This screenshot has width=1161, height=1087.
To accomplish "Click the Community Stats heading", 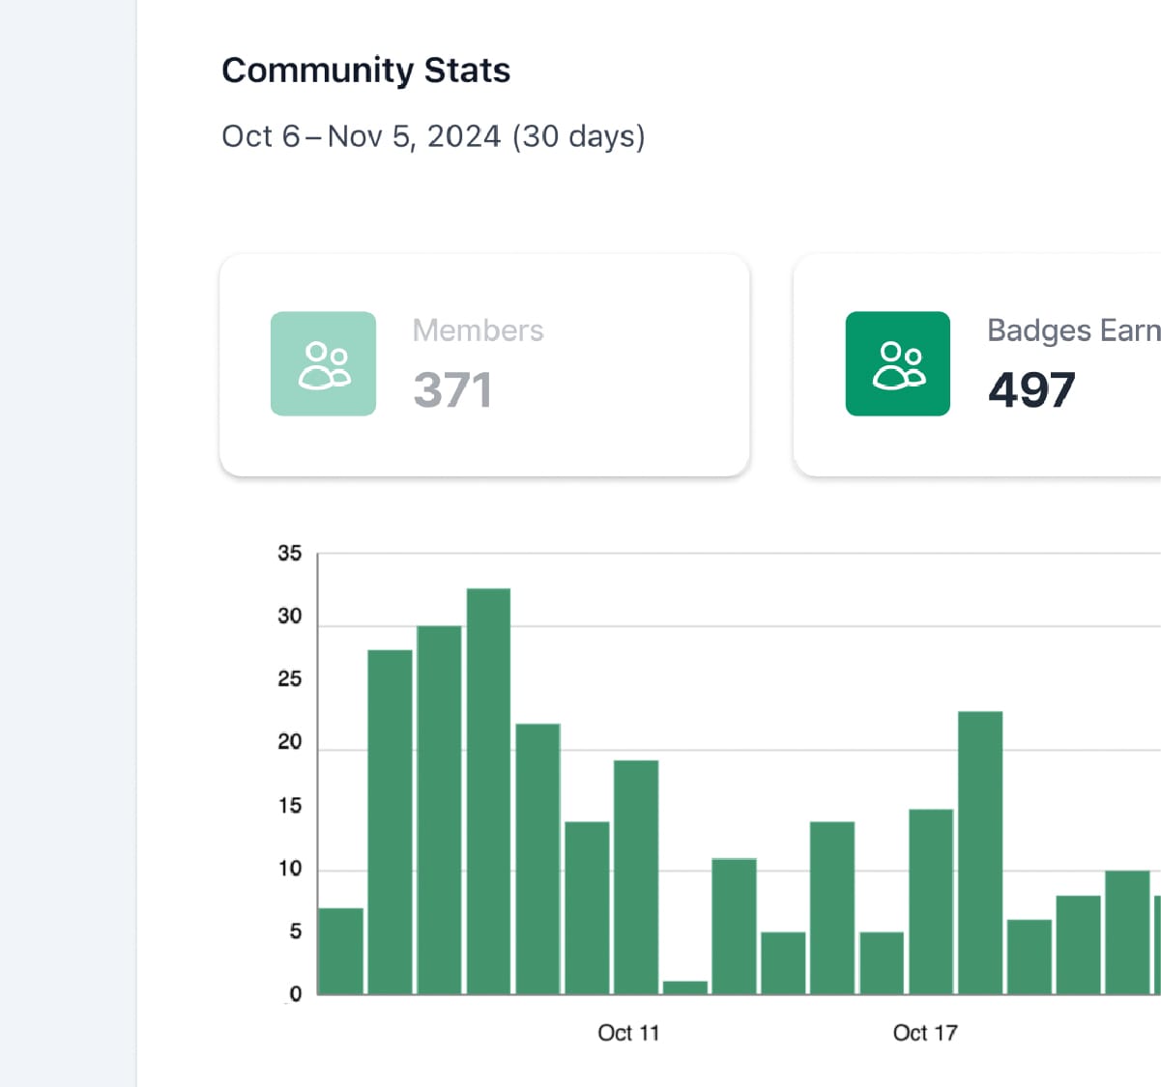I will coord(365,71).
